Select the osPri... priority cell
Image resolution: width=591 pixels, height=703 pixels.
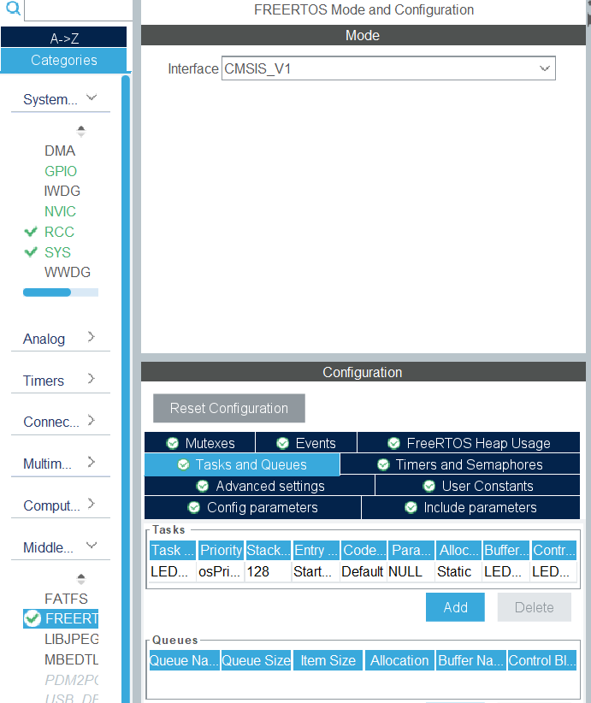pos(220,571)
